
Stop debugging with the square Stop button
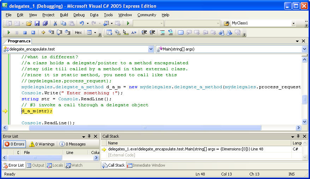pos(25,32)
